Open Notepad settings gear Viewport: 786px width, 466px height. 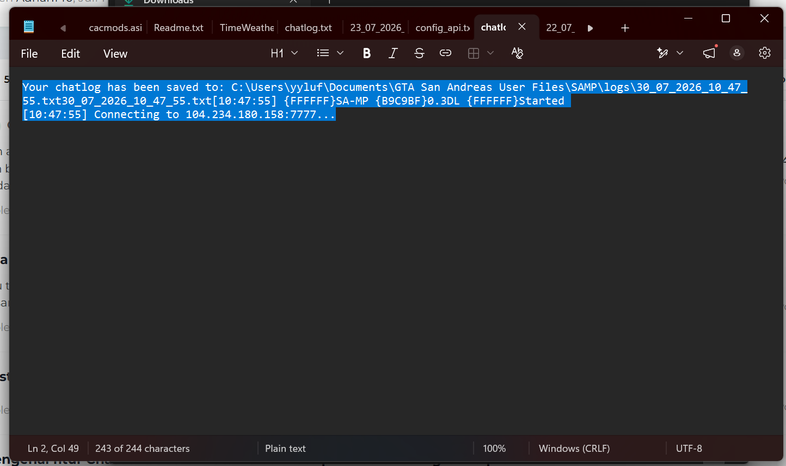pos(765,53)
